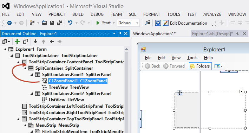Pin the Document Outline panel
Screen dimensions: 249x133
coord(120,33)
